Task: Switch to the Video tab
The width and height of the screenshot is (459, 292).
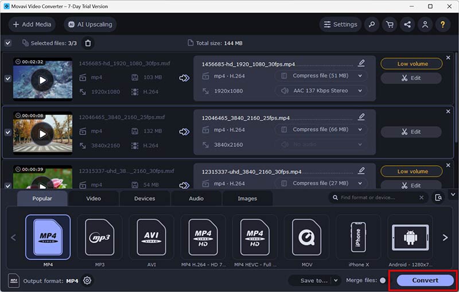Action: click(x=94, y=198)
